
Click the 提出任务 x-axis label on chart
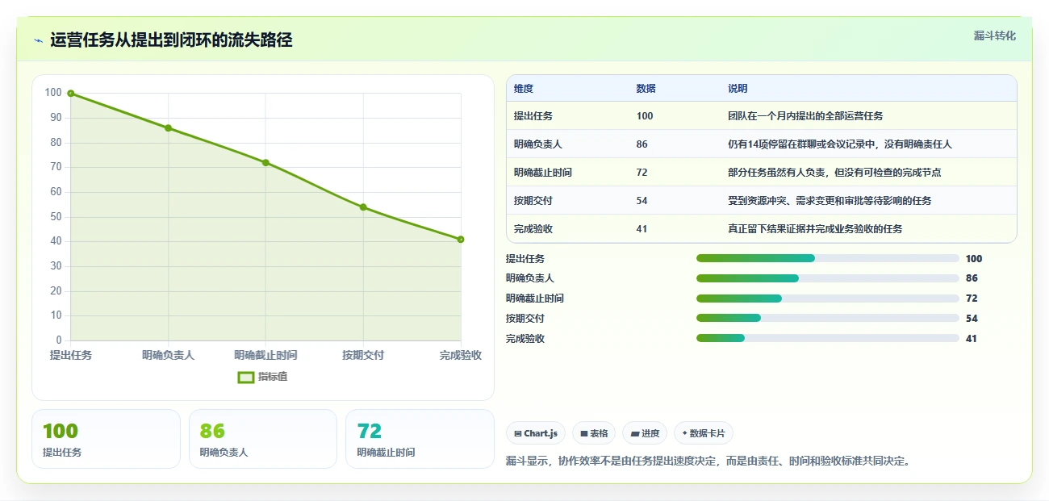coord(71,355)
